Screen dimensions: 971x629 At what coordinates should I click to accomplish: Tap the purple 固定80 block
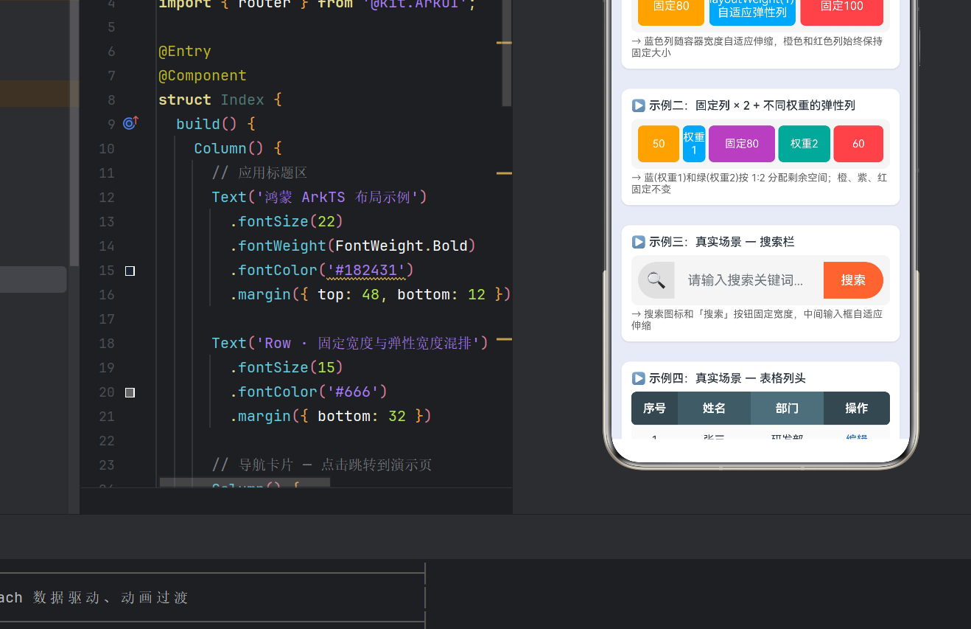pos(742,144)
